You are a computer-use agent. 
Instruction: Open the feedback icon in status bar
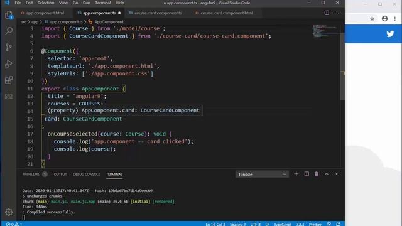click(329, 224)
